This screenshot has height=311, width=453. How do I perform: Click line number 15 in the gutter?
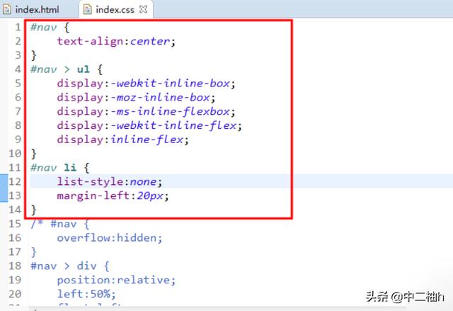(15, 223)
